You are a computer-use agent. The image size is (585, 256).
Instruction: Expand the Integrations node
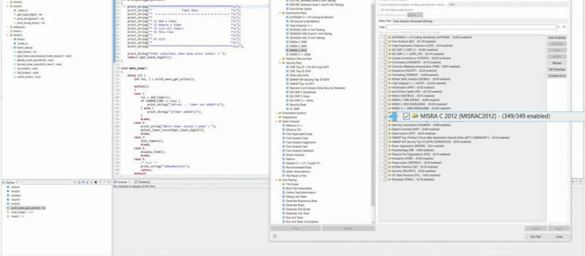[276, 117]
